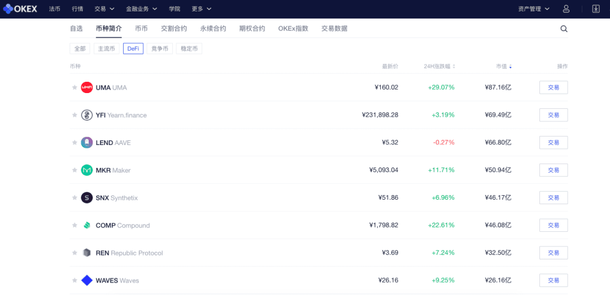Click the COMP price ¥1,798.82
This screenshot has height=295, width=610.
384,226
